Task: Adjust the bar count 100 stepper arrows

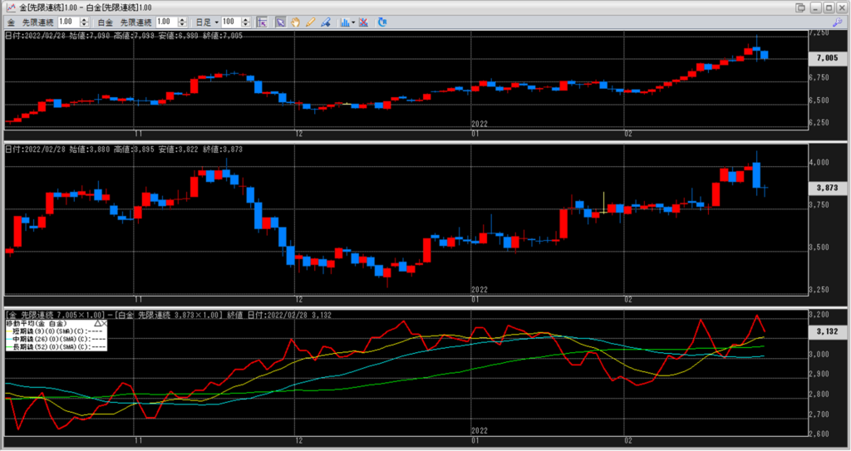Action: coord(245,22)
